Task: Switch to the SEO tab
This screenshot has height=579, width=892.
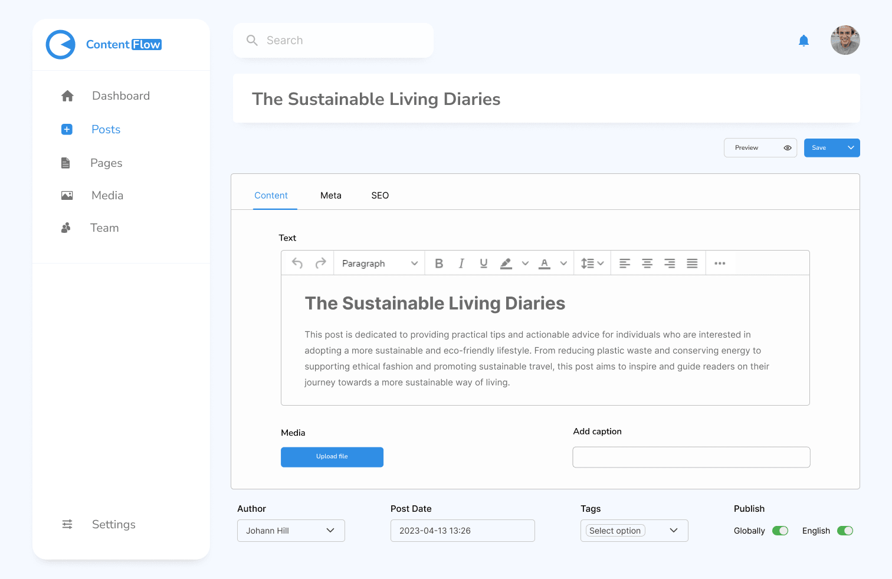Action: 380,195
